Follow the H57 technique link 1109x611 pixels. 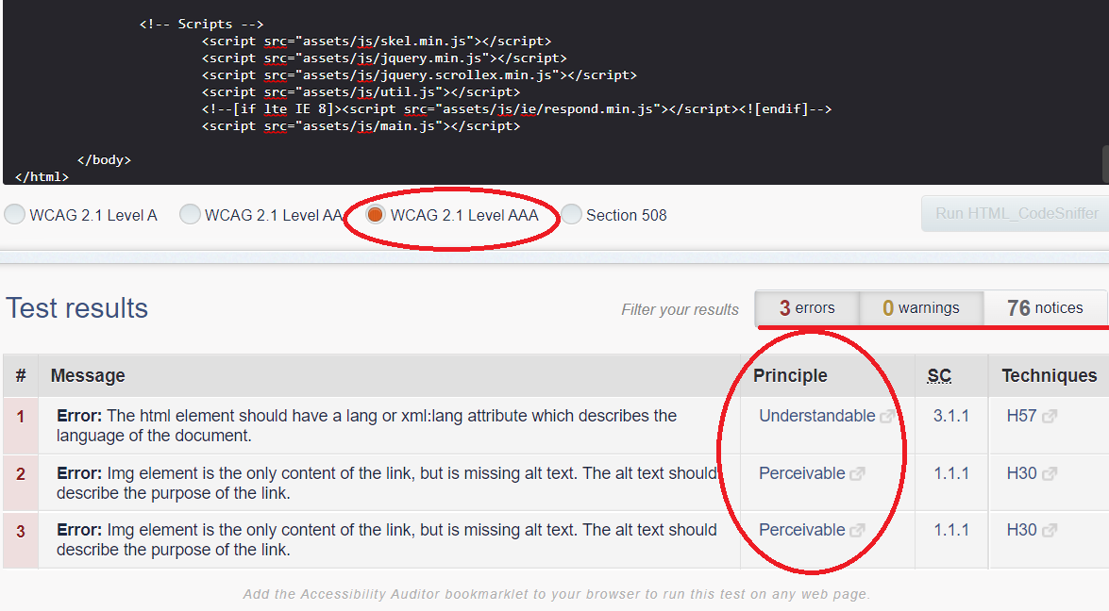click(1021, 416)
